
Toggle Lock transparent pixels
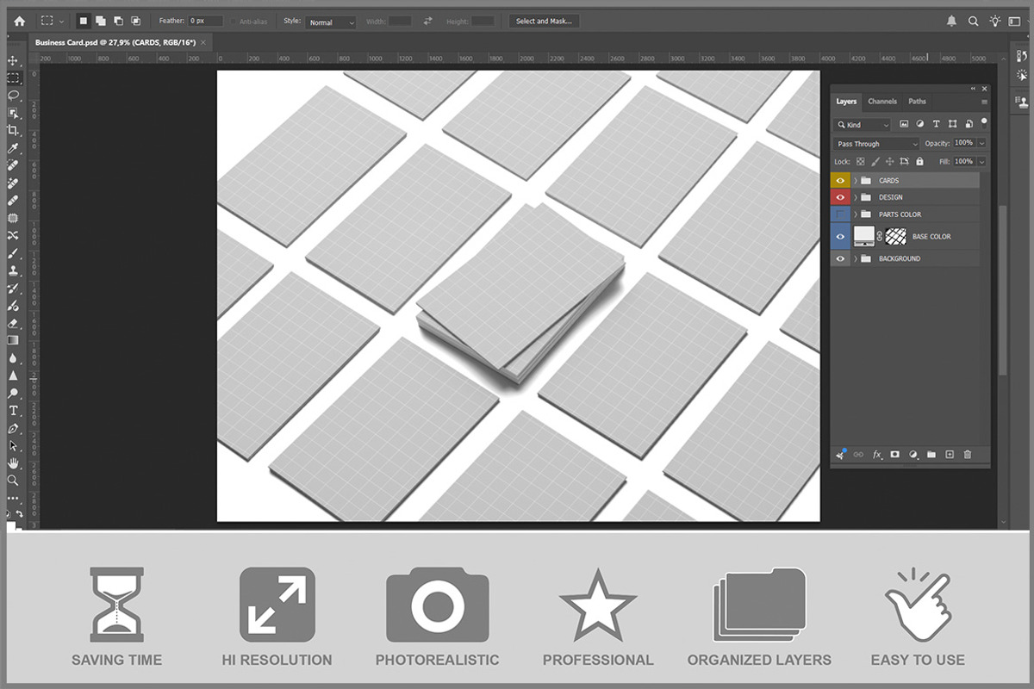click(x=860, y=161)
